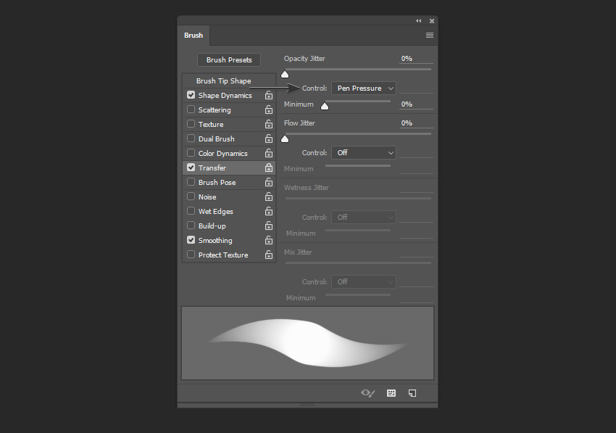Viewport: 616px width, 433px height.
Task: Select the Smoothing label
Action: (215, 240)
